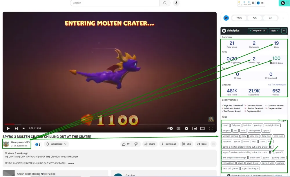Open the player settings gear

click(x=186, y=128)
